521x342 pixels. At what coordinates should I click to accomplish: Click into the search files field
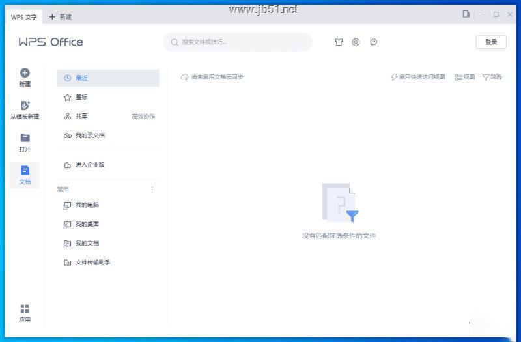coord(238,42)
